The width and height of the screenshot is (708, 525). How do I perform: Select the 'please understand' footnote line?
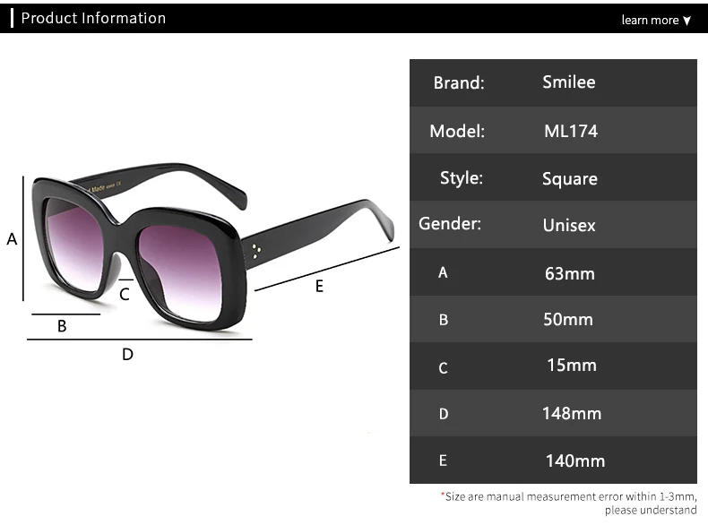(x=651, y=510)
